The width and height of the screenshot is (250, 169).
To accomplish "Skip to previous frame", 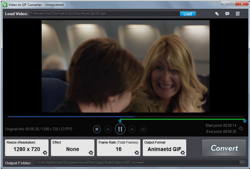I will click(x=108, y=129).
